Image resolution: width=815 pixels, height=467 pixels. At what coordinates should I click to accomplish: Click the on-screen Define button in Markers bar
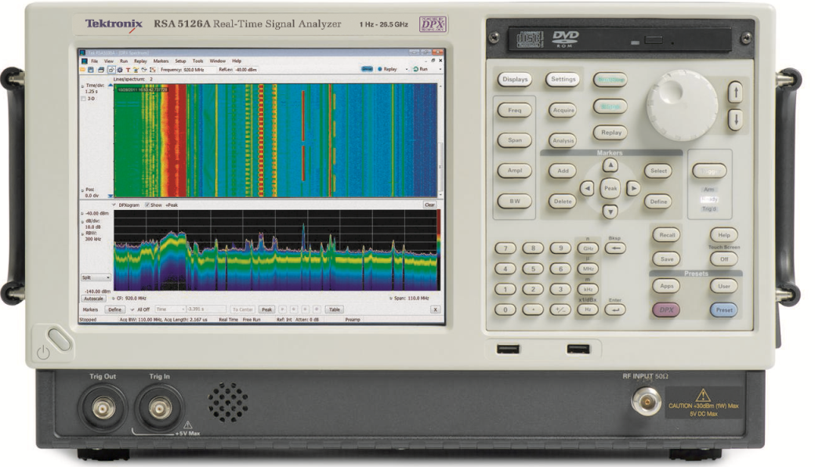click(x=115, y=310)
